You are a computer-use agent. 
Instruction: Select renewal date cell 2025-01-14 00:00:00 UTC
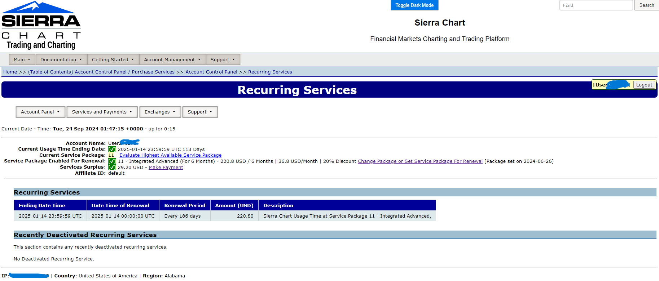pyautogui.click(x=123, y=216)
